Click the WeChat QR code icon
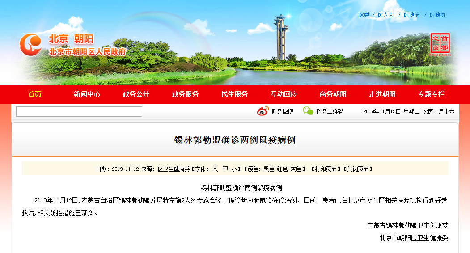Image resolution: width=470 pixels, height=253 pixels. [x=308, y=111]
